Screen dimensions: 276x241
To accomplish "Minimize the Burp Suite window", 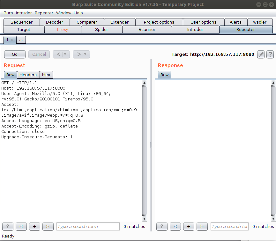I will click(258, 4).
